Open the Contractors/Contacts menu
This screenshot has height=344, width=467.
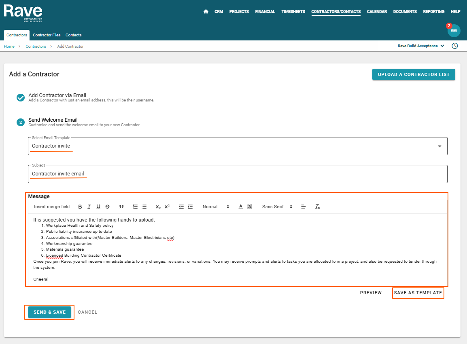click(336, 12)
